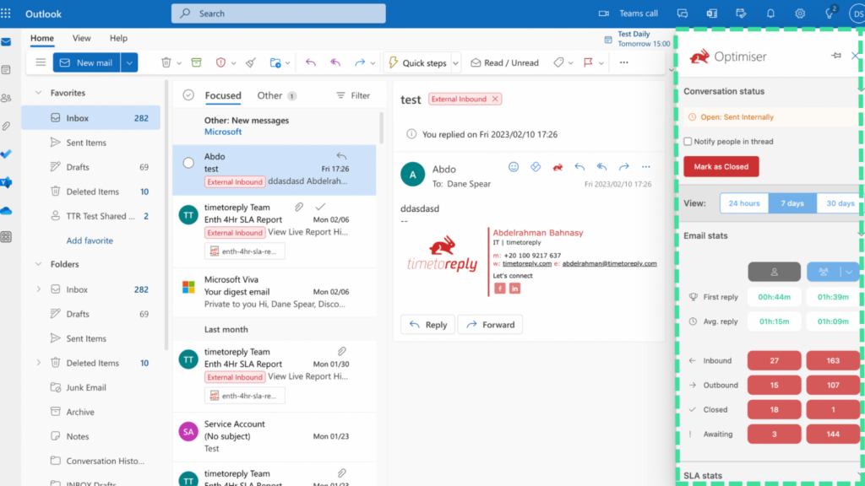Open the Help menu
Image resolution: width=865 pixels, height=486 pixels.
click(x=118, y=38)
